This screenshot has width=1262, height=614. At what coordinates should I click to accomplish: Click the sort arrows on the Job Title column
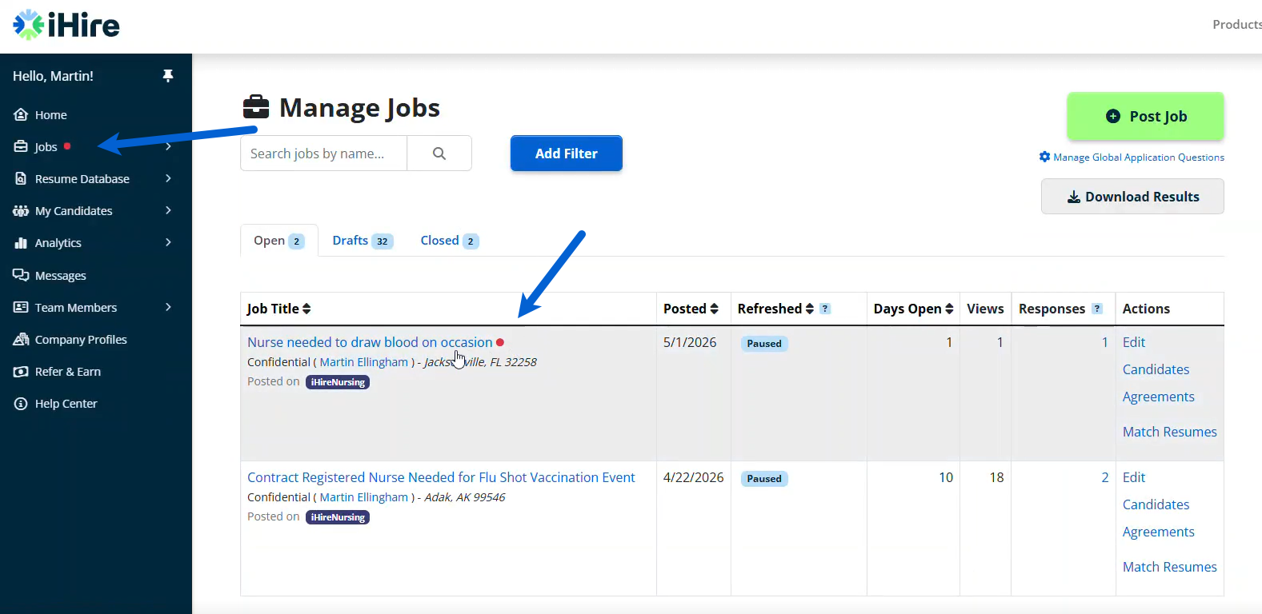click(x=306, y=309)
